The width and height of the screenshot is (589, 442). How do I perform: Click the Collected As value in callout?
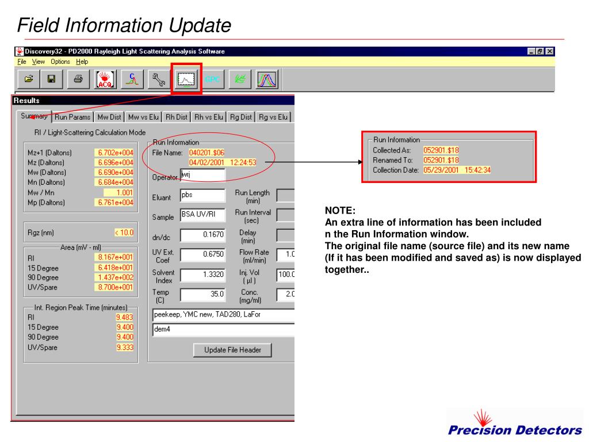tap(441, 150)
